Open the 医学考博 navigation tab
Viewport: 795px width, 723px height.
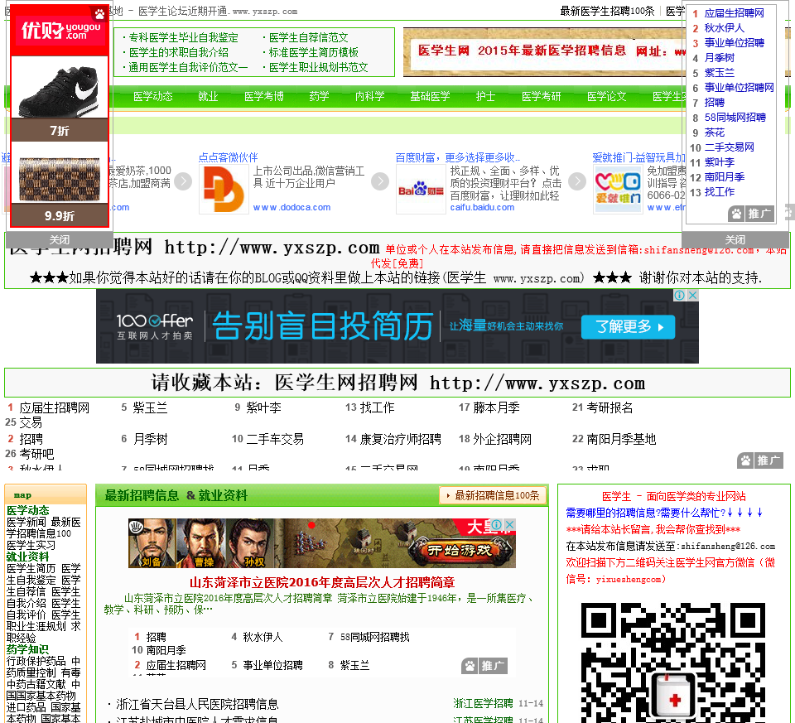(x=263, y=96)
